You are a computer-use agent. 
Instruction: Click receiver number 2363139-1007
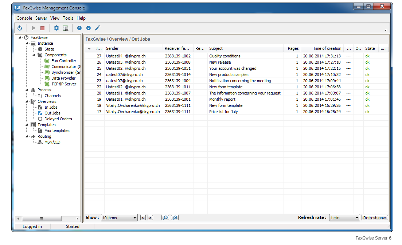click(177, 93)
